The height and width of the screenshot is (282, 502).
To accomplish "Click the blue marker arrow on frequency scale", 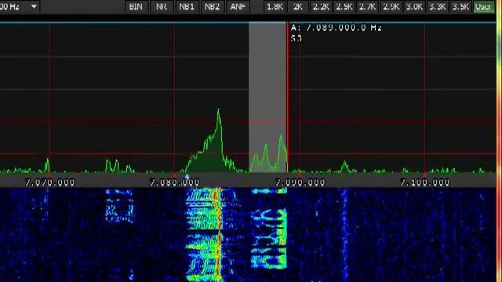I will point(187,176).
